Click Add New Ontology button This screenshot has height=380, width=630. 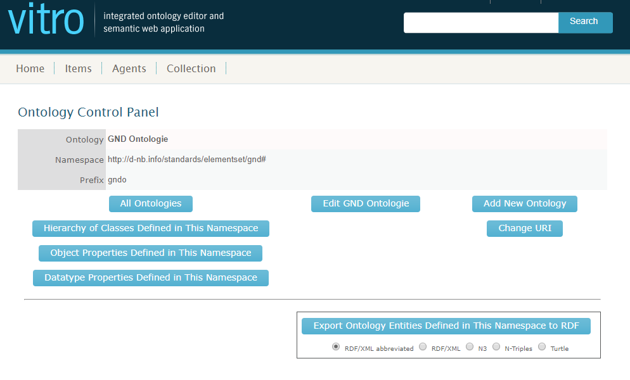coord(525,204)
